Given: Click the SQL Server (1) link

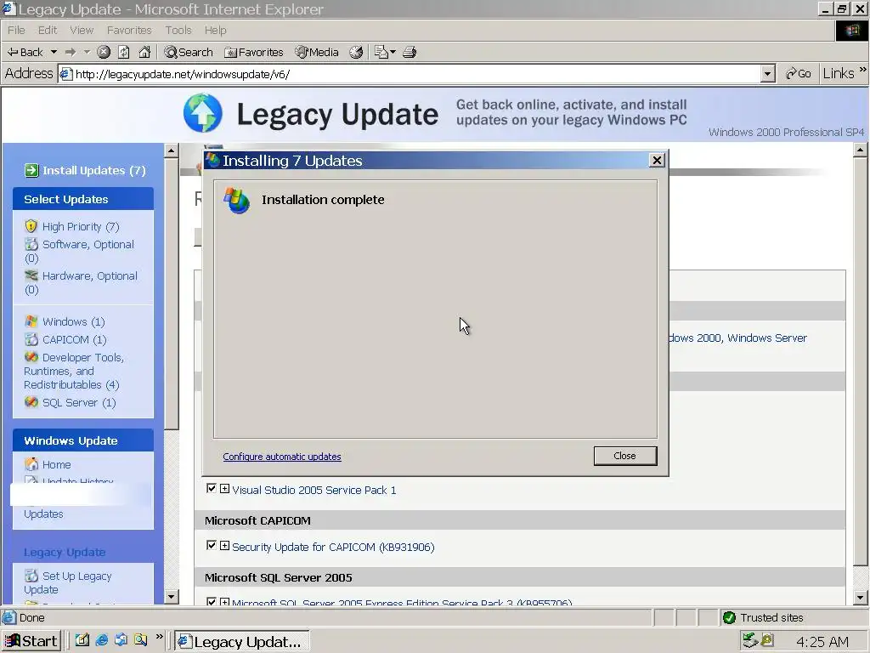Looking at the screenshot, I should (79, 402).
